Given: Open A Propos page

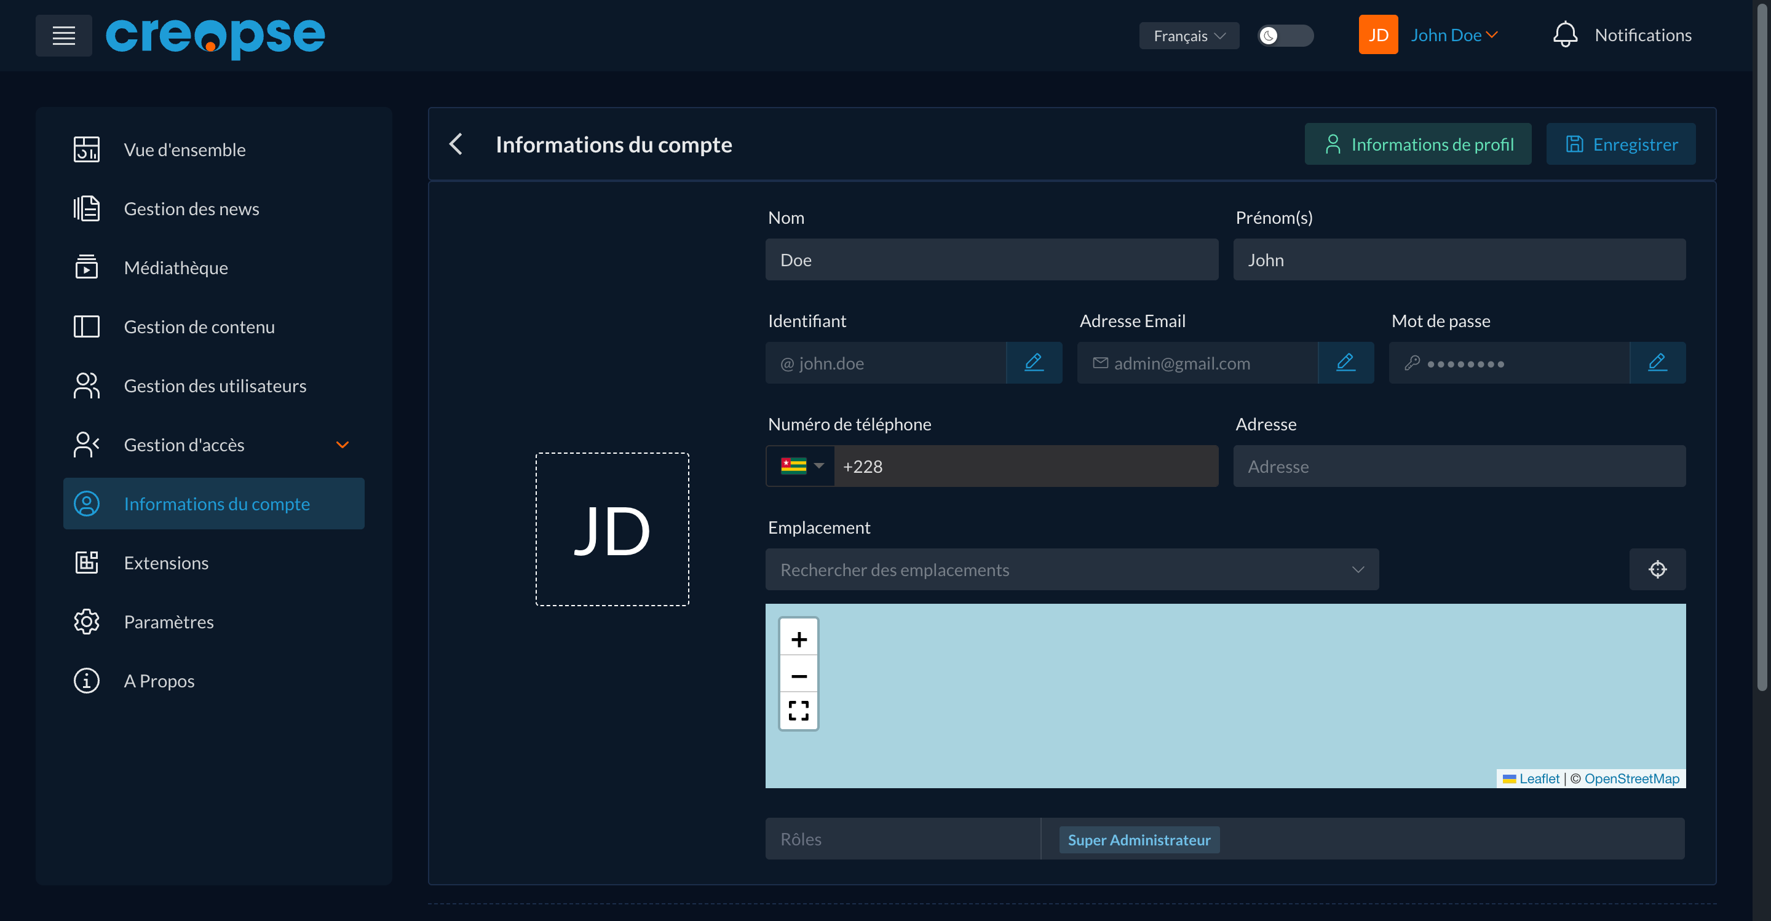Looking at the screenshot, I should pyautogui.click(x=214, y=681).
